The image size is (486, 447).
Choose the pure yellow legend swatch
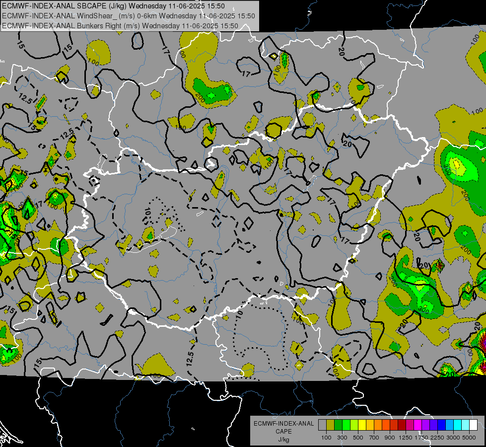click(362, 425)
